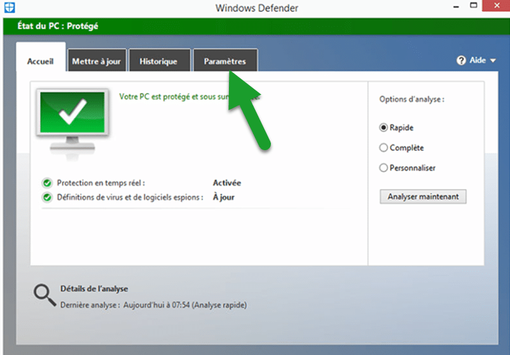Click the green check beside Protection en temps réel

[47, 183]
